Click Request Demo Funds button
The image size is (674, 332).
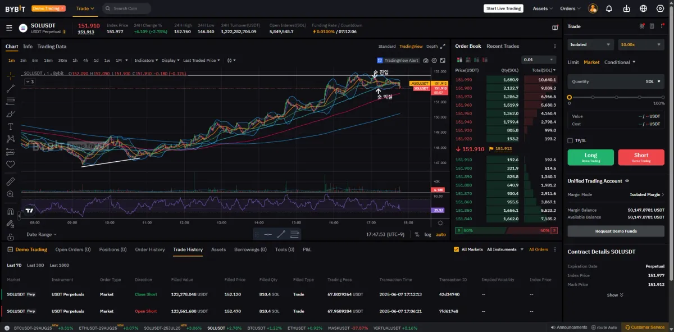click(616, 231)
